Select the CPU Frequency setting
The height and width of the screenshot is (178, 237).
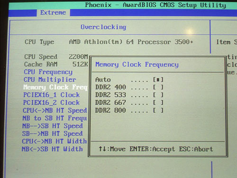48,72
